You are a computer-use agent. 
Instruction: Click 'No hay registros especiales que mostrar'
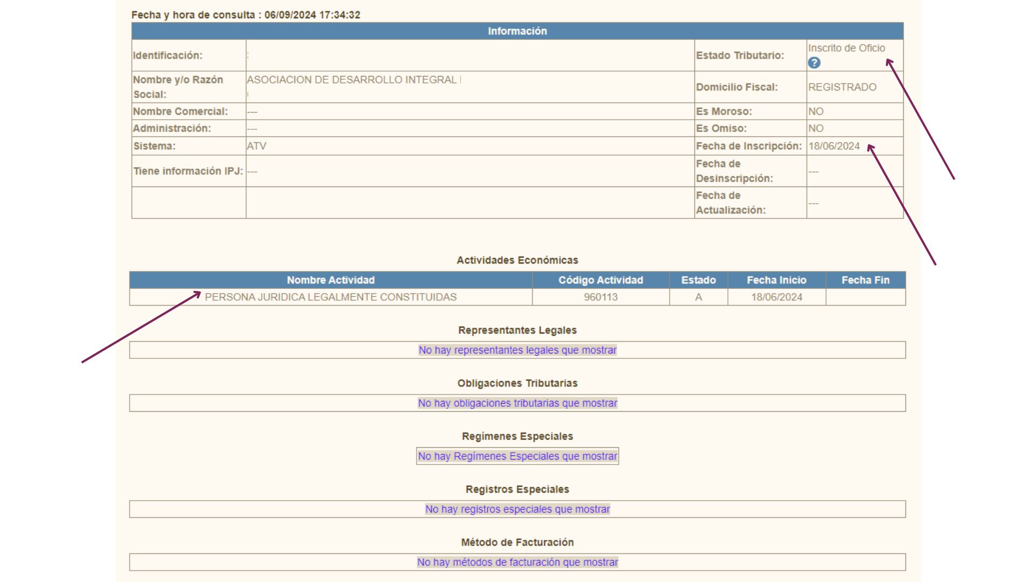click(517, 509)
